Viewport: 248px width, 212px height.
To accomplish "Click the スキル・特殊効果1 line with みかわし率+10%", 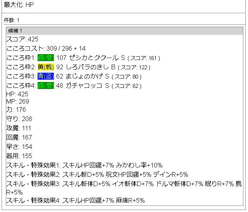I will click(84, 165).
